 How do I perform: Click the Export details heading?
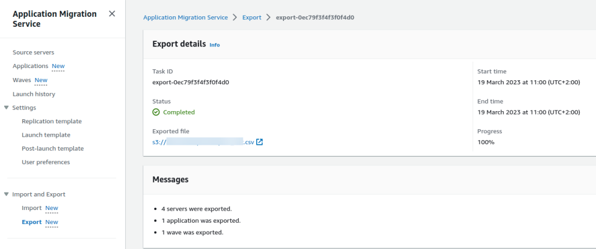click(179, 44)
